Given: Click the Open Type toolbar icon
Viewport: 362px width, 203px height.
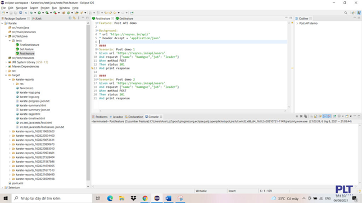Looking at the screenshot, I should click(76, 13).
